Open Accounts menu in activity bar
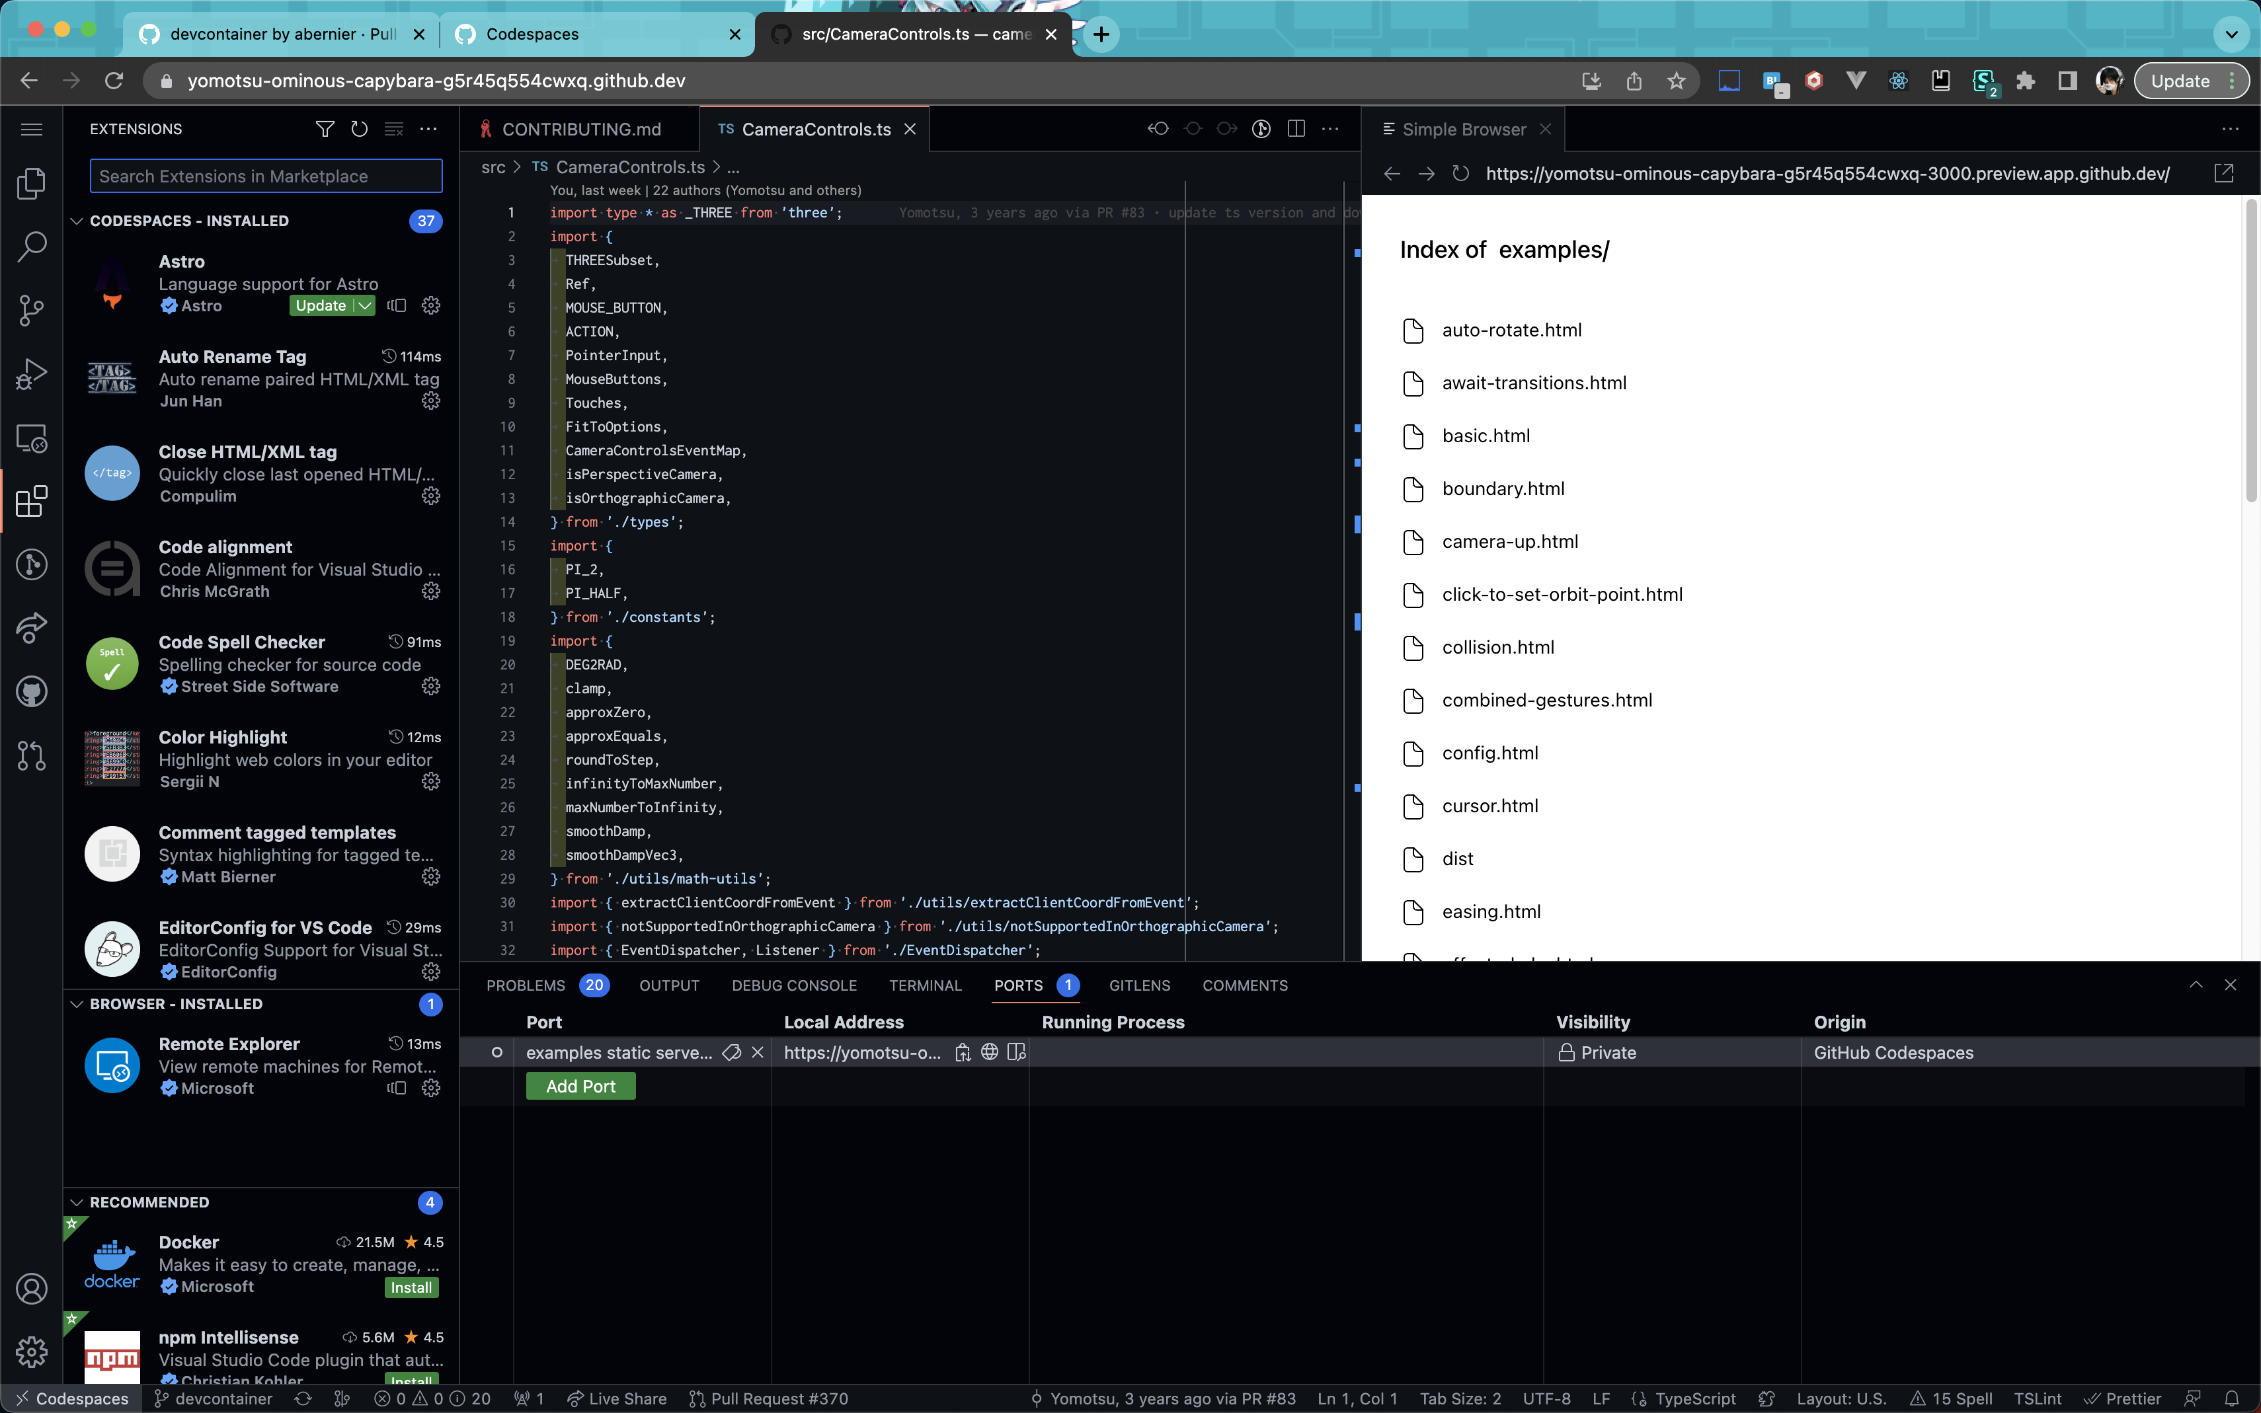This screenshot has width=2261, height=1413. click(32, 1289)
